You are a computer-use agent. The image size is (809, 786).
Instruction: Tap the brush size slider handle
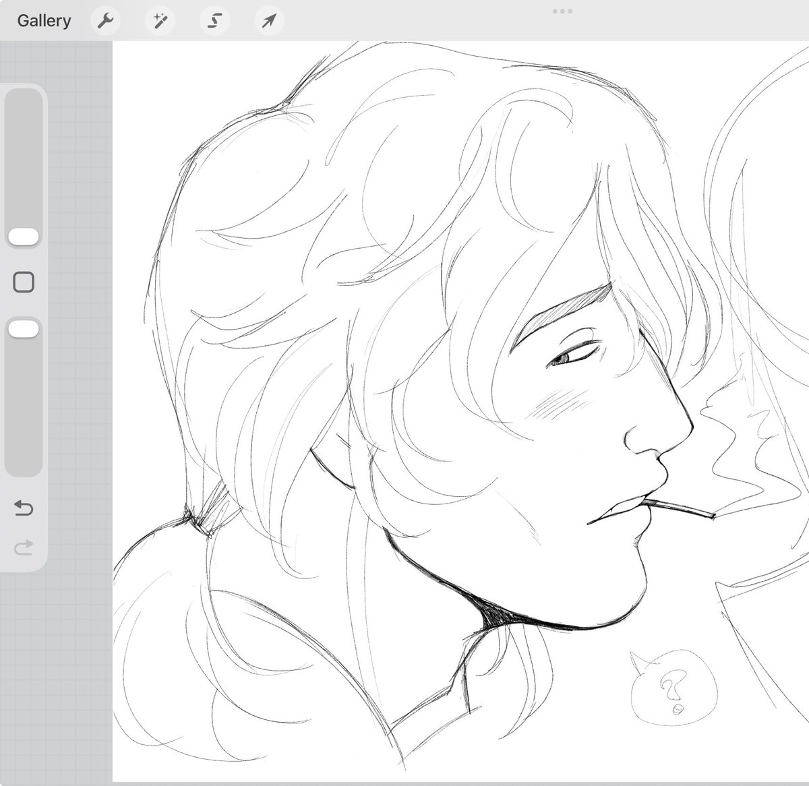[x=24, y=235]
